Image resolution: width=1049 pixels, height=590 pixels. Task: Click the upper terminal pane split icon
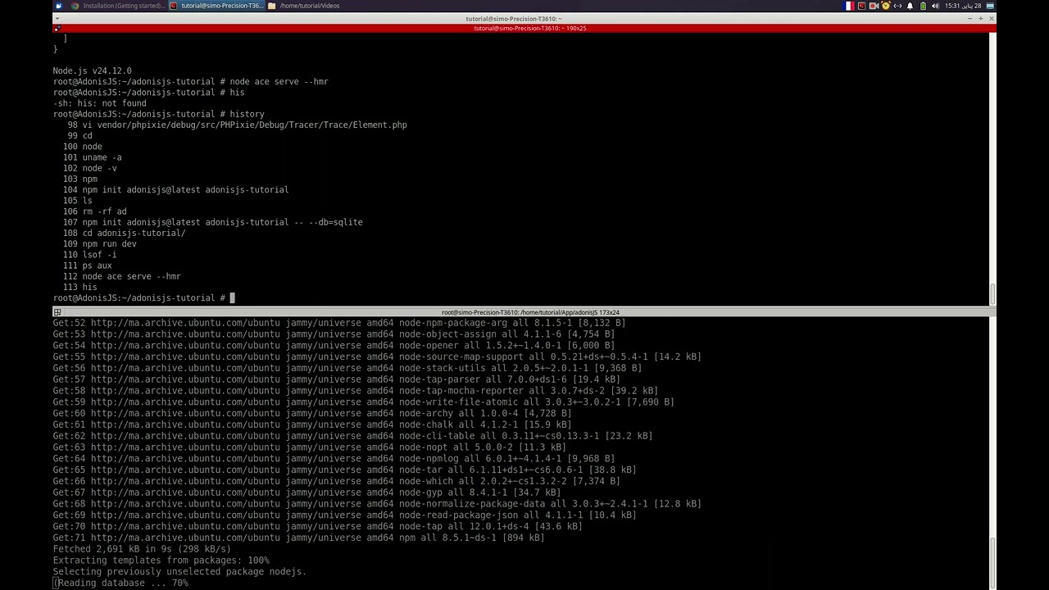[x=57, y=28]
